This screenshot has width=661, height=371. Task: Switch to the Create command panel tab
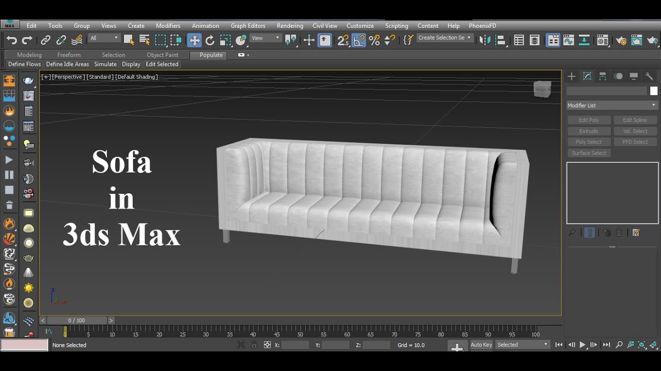(x=572, y=76)
